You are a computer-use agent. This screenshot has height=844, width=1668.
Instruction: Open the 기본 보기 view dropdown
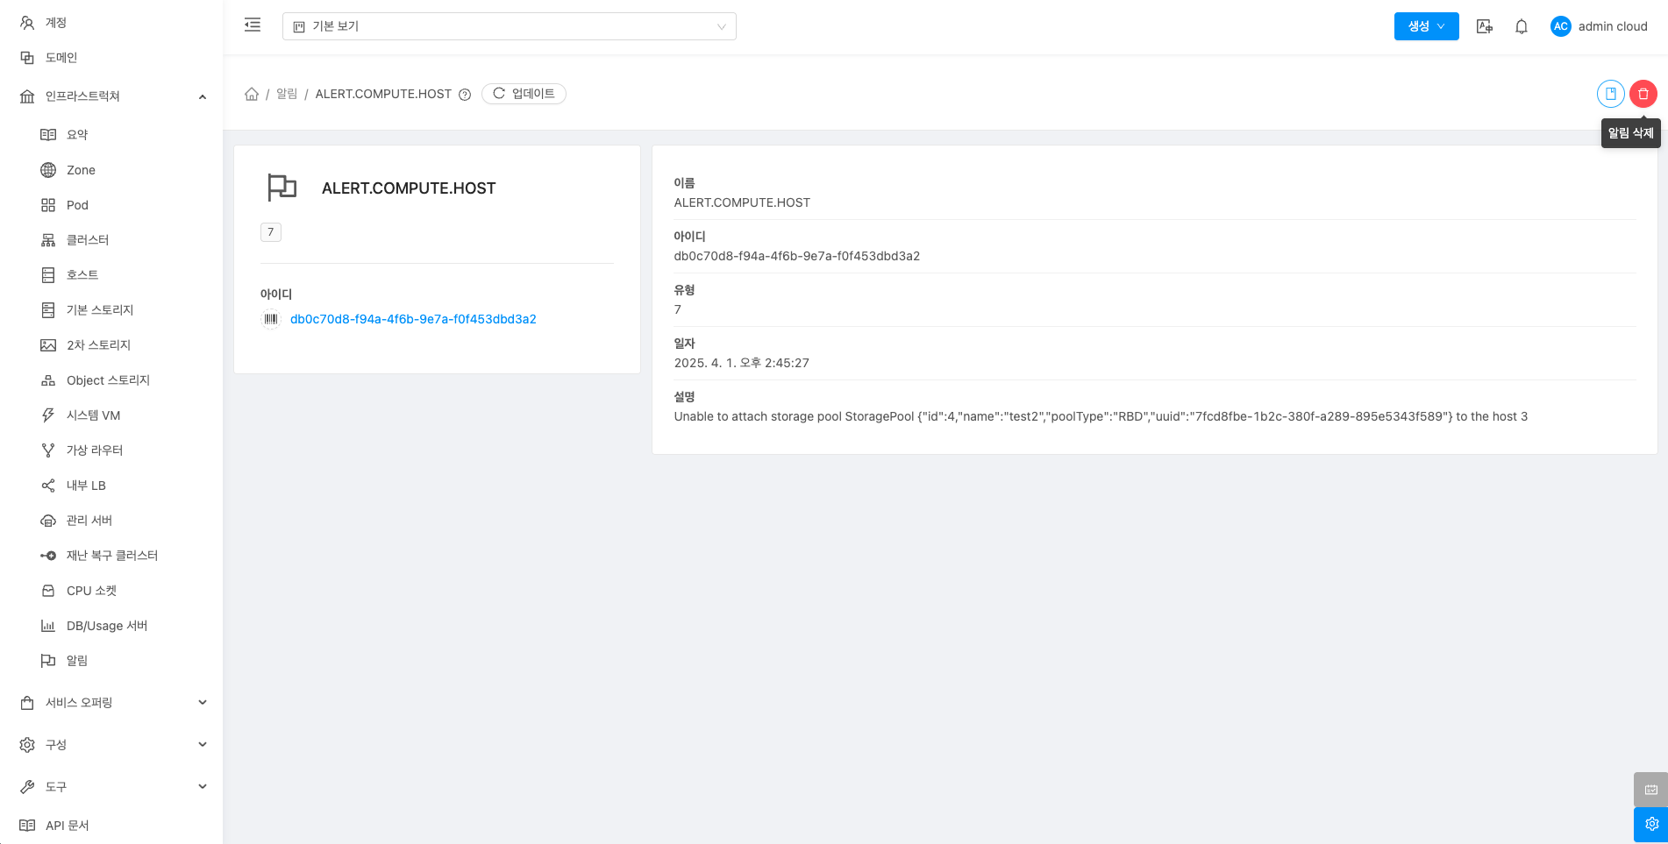(x=509, y=26)
